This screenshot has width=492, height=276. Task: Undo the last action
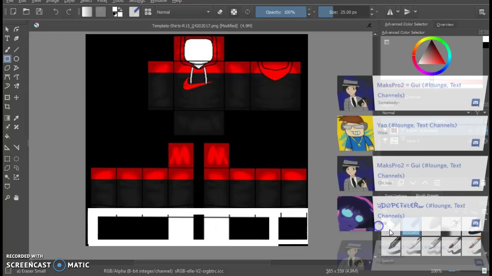(x=56, y=12)
